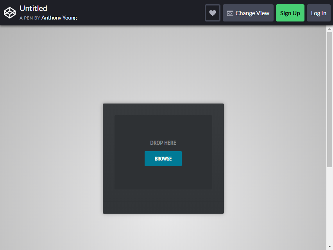Click the CodePen logo icon

(10, 13)
